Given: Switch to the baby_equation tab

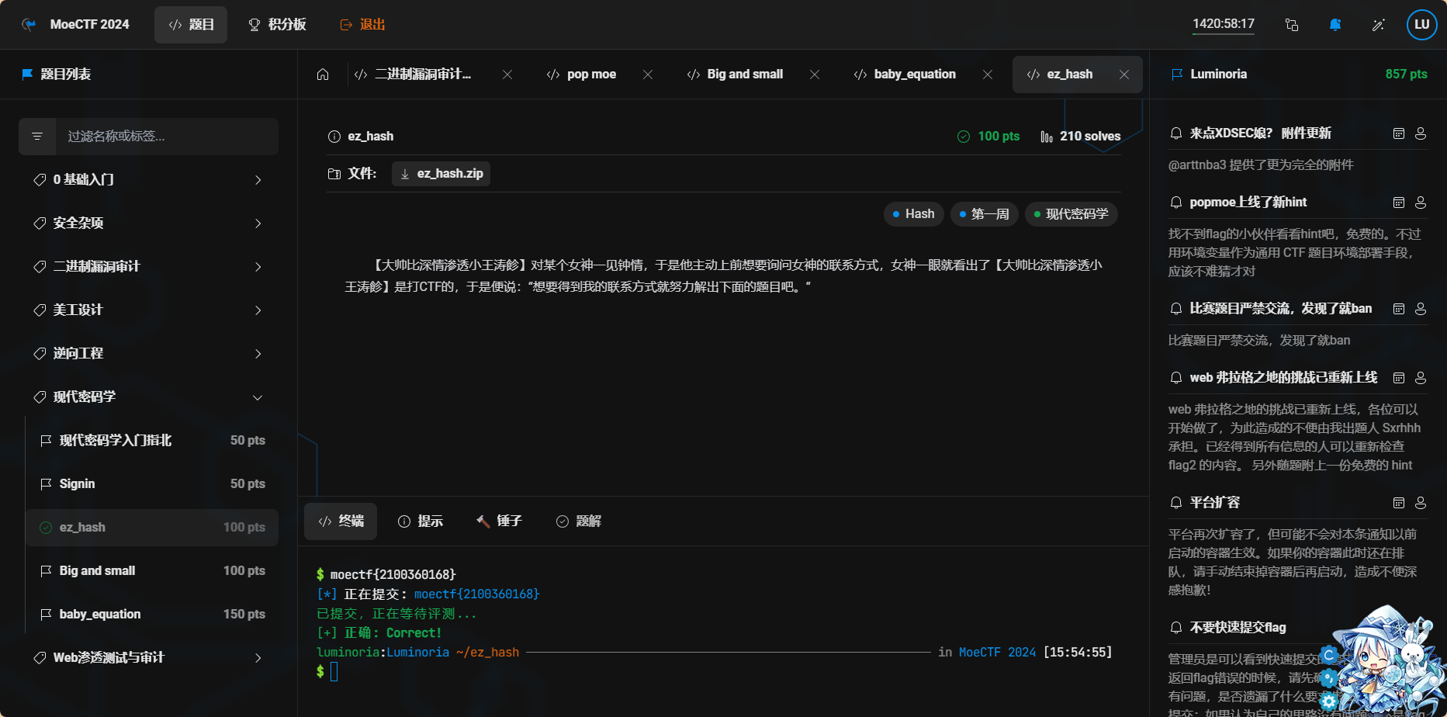Looking at the screenshot, I should point(914,74).
